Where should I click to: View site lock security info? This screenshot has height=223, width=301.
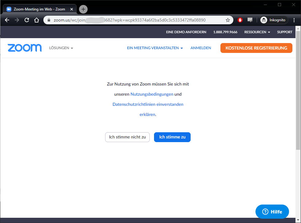pos(49,20)
